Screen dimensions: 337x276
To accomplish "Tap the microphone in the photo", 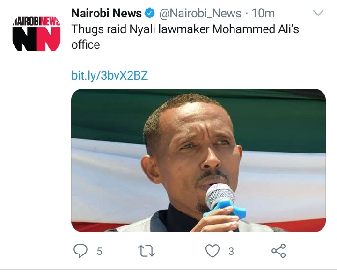I will click(x=222, y=200).
